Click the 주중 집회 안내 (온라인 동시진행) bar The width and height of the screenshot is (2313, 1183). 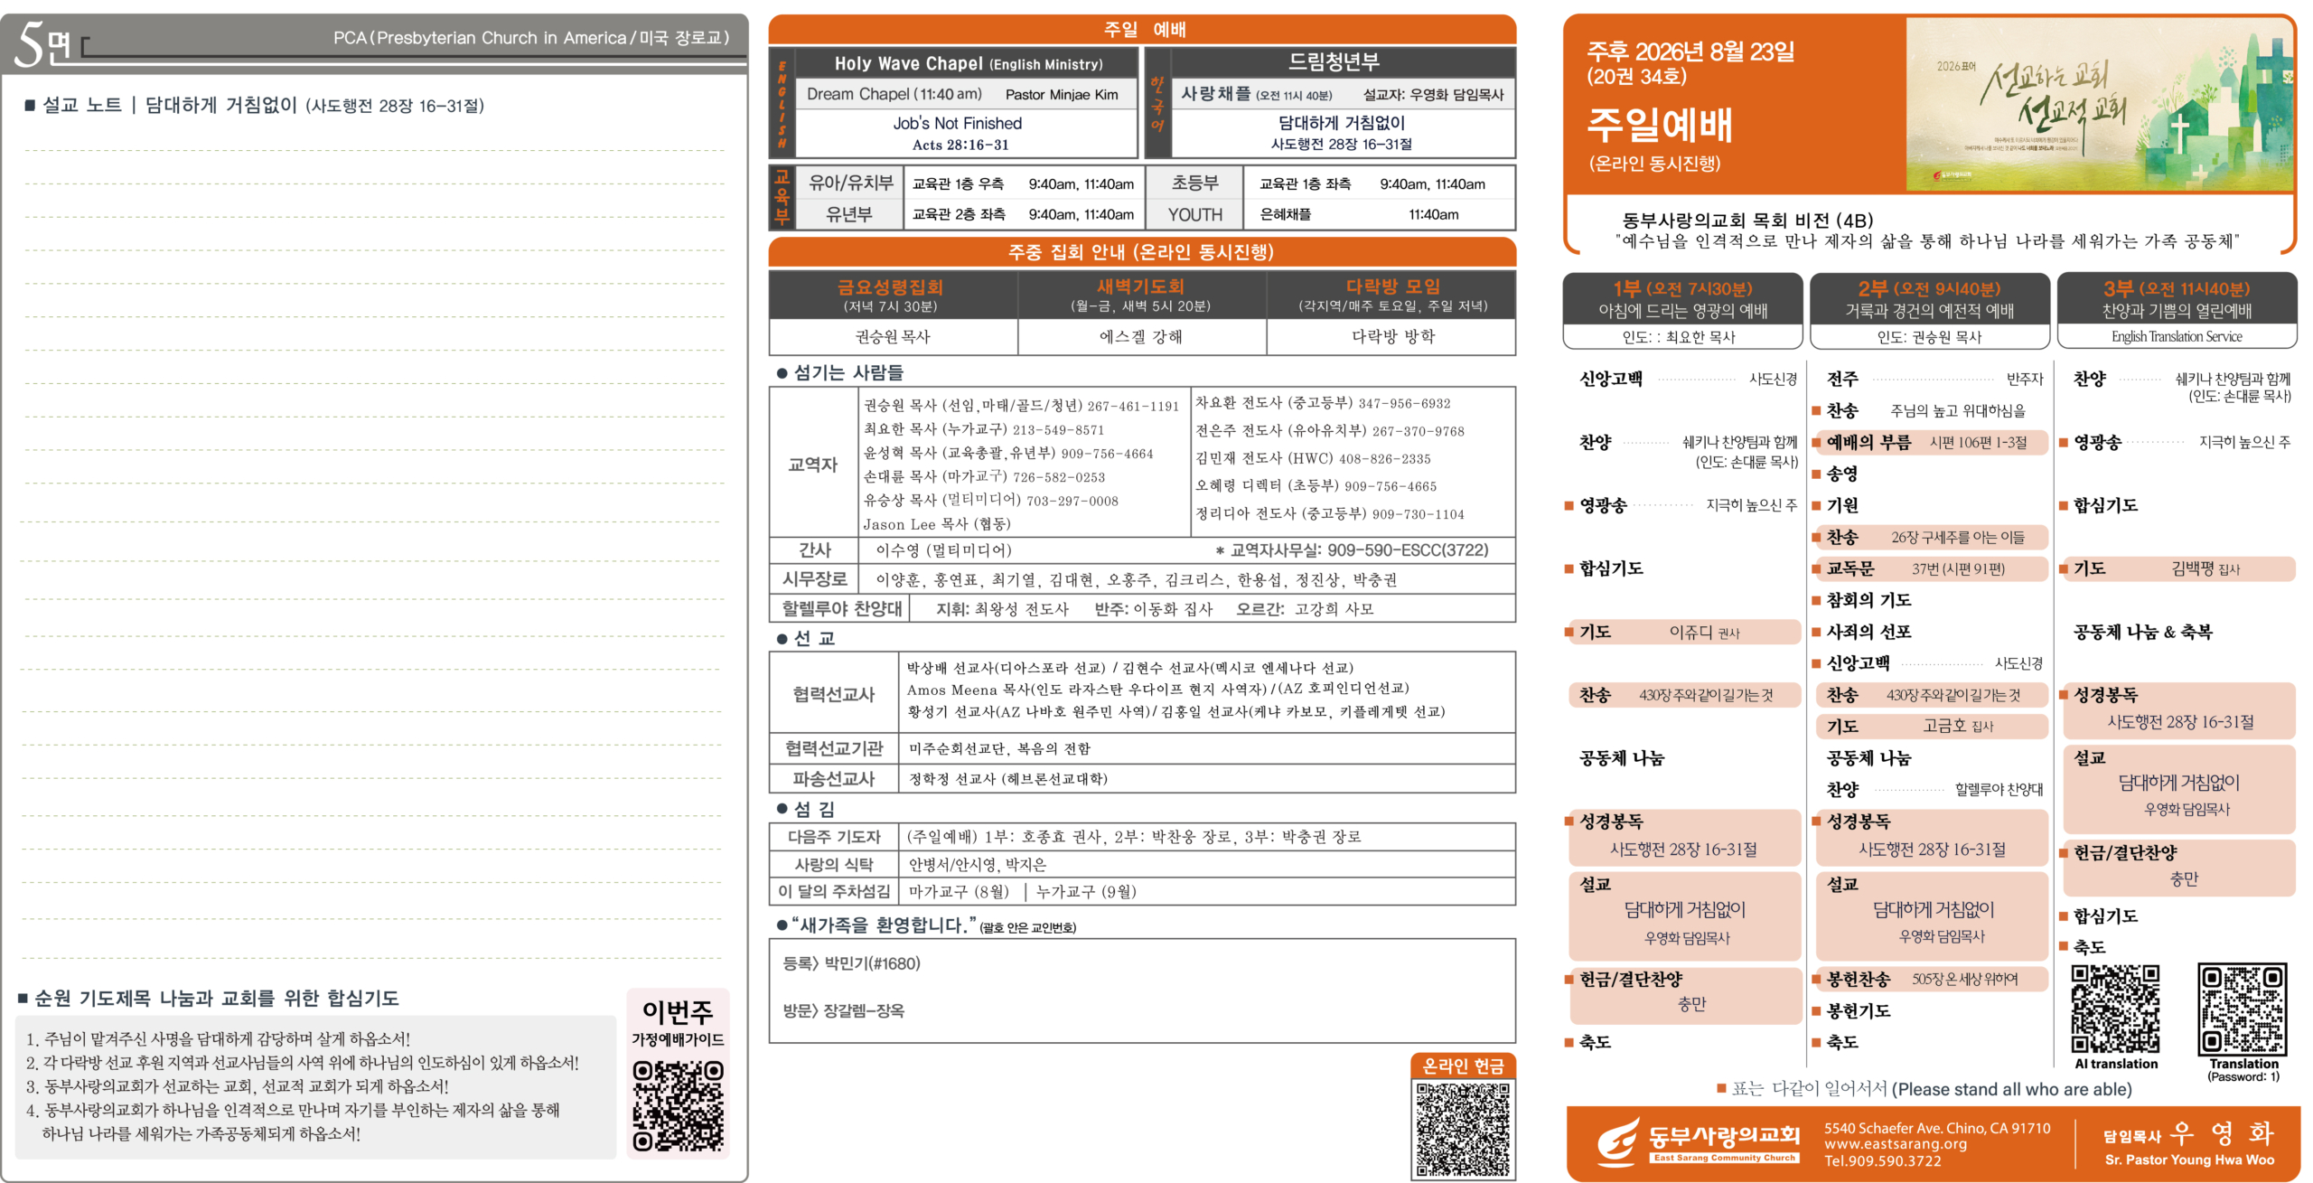tap(1142, 252)
